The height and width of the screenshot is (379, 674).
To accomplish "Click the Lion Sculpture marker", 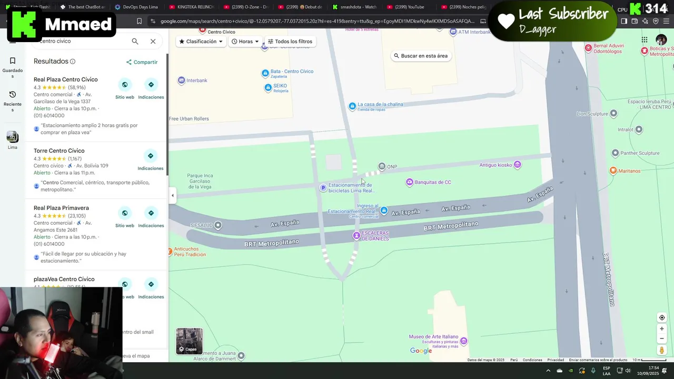I will (613, 114).
